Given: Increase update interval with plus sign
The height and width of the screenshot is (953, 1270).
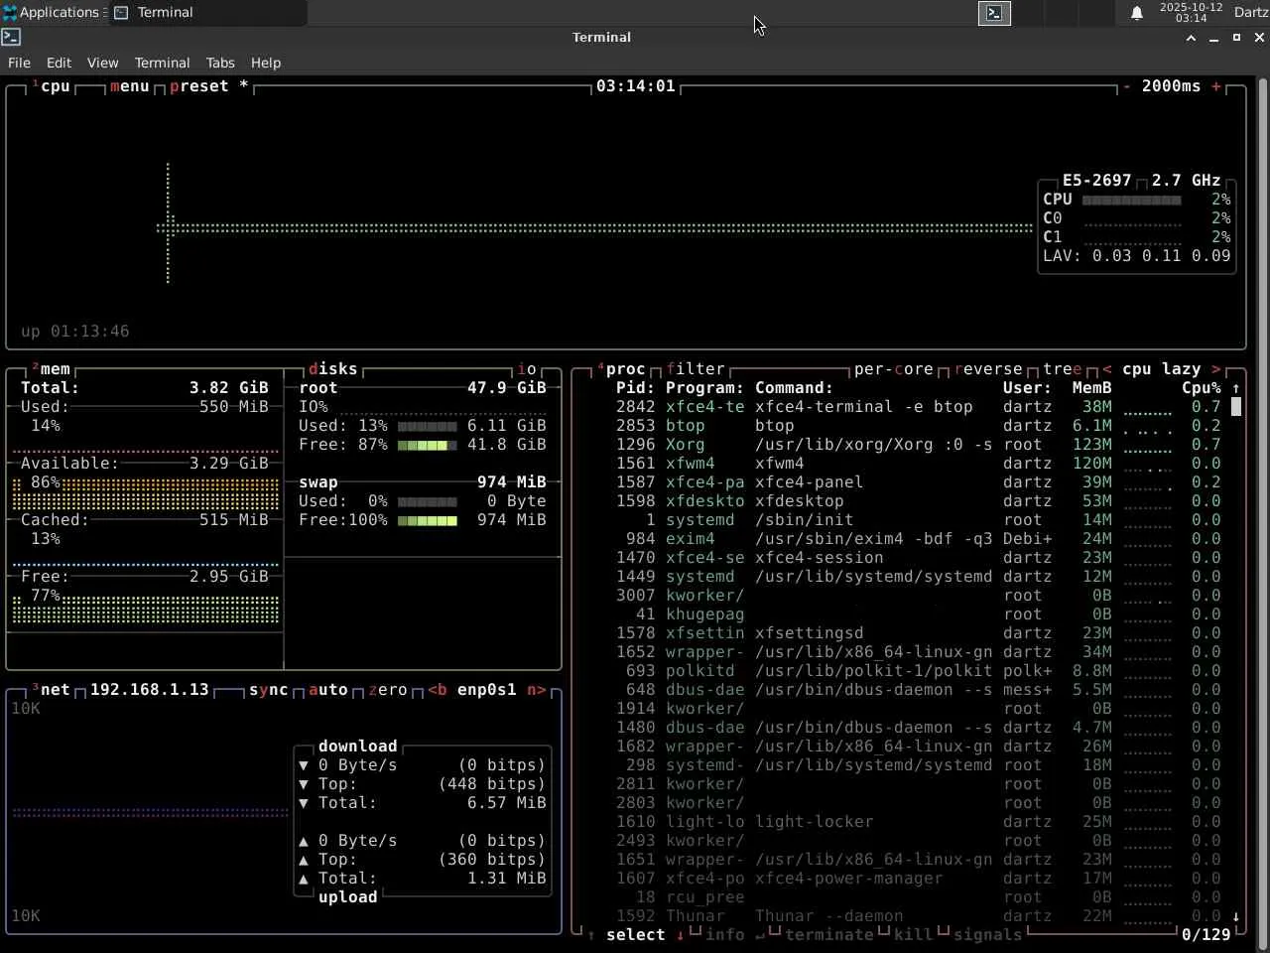Looking at the screenshot, I should tap(1215, 86).
